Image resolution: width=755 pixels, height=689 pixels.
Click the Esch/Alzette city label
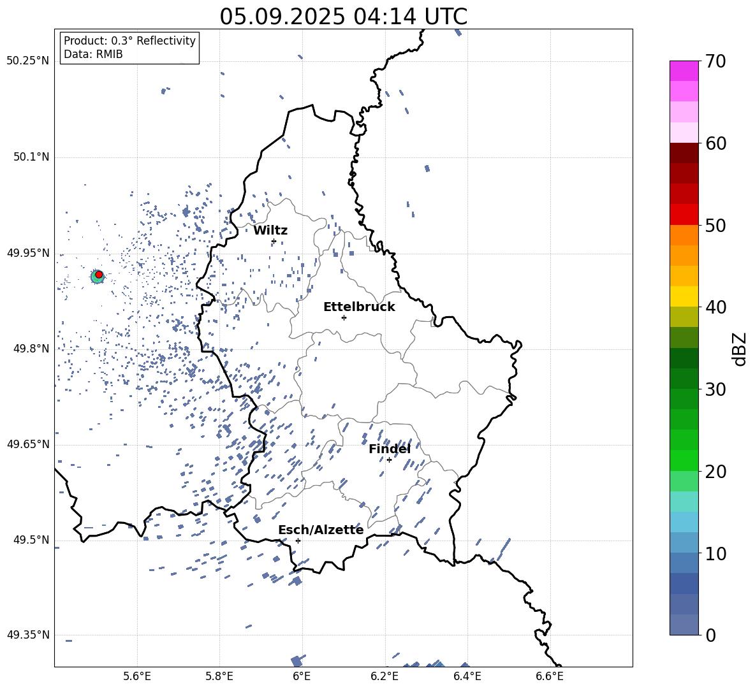[x=321, y=530]
